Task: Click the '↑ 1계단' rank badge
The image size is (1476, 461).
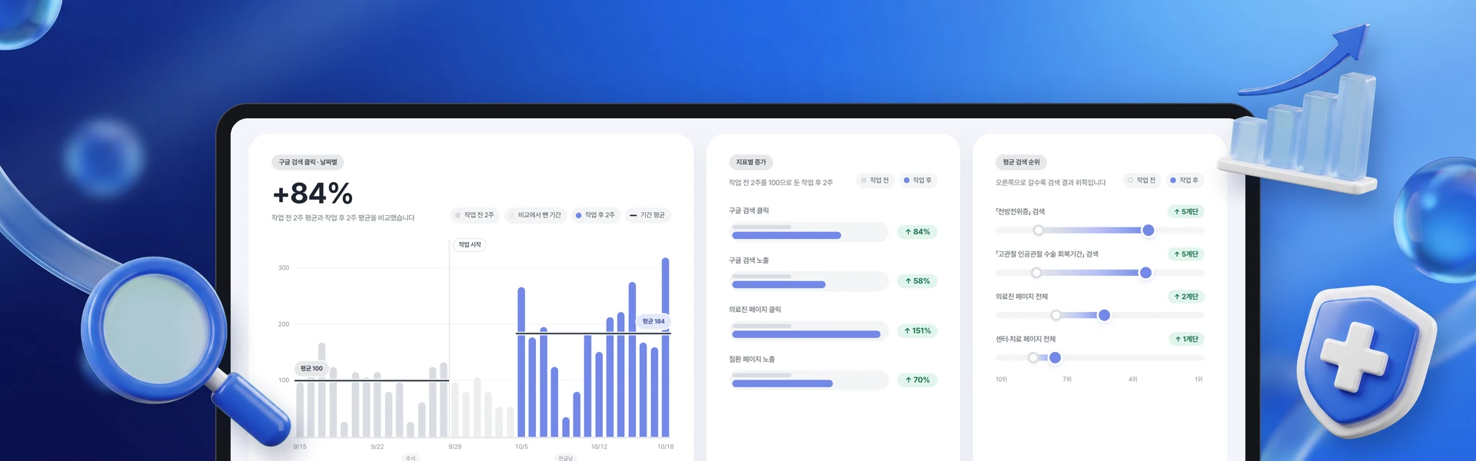Action: point(1186,339)
